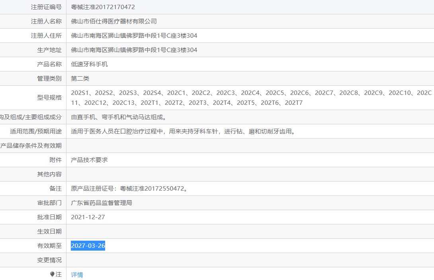Click the company name 佛山市佰仕得医疗器材有限公司
Image resolution: width=434 pixels, height=280 pixels.
click(114, 21)
